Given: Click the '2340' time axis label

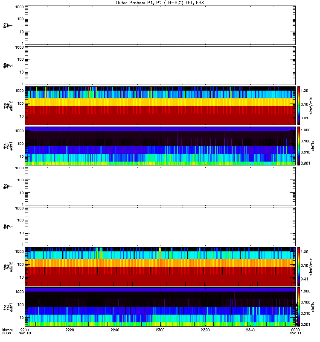Looking at the screenshot, I should (250, 330).
